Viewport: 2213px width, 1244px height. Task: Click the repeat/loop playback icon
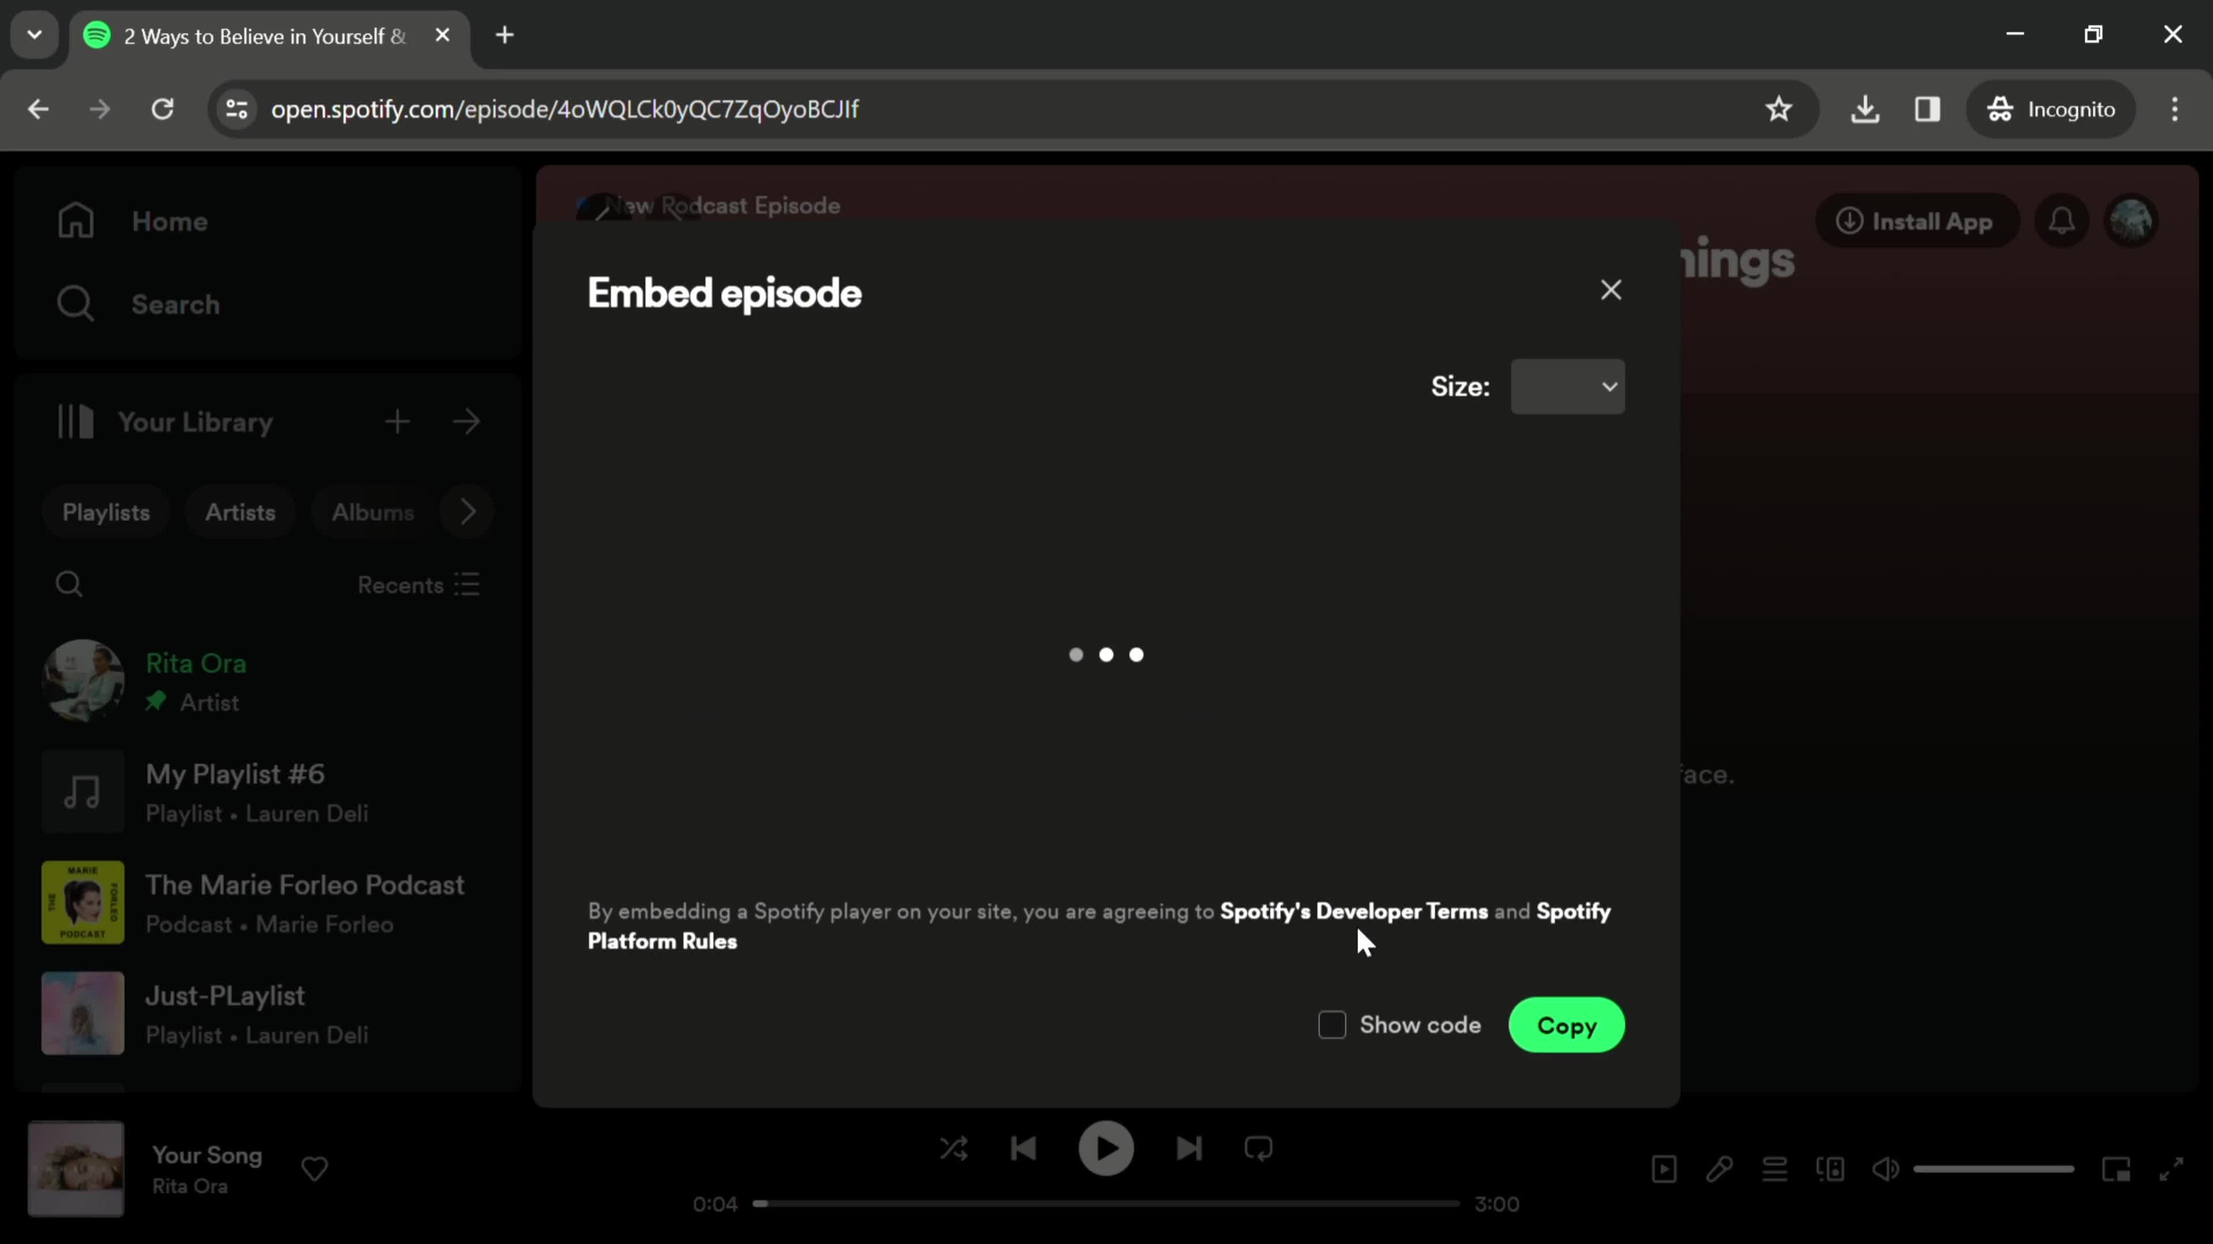(x=1260, y=1148)
